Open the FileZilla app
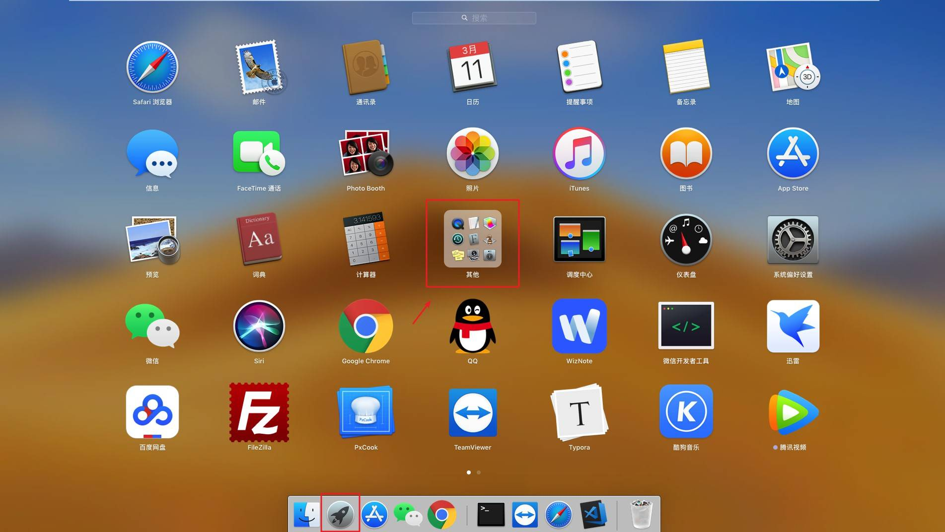The width and height of the screenshot is (945, 532). (259, 412)
